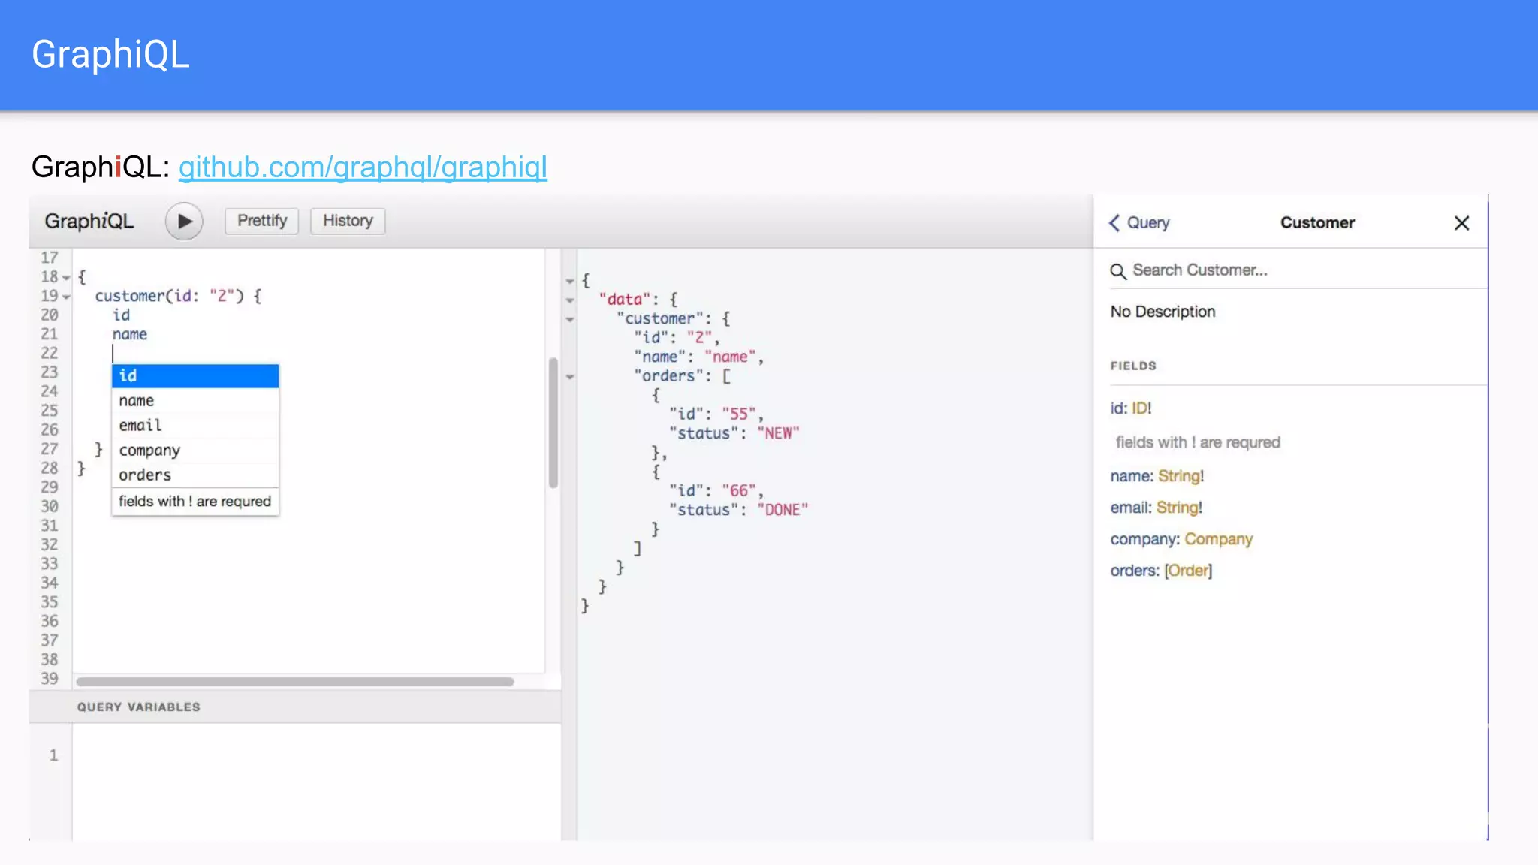Click the 'No Description' text in docs
Screen dimensions: 1538x865
click(x=1163, y=312)
